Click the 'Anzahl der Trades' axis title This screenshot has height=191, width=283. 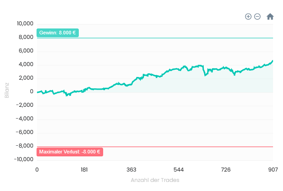click(x=155, y=180)
